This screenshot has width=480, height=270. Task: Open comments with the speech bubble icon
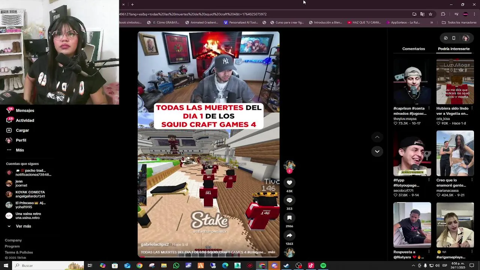(x=289, y=200)
